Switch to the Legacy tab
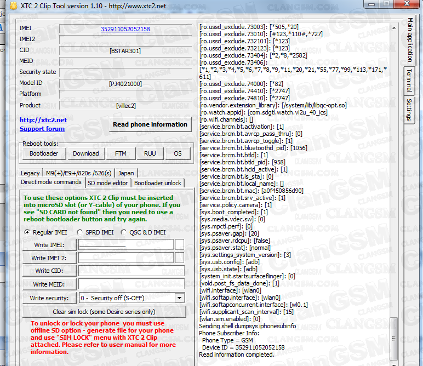Viewport: 423px width, 366px height. [30, 173]
